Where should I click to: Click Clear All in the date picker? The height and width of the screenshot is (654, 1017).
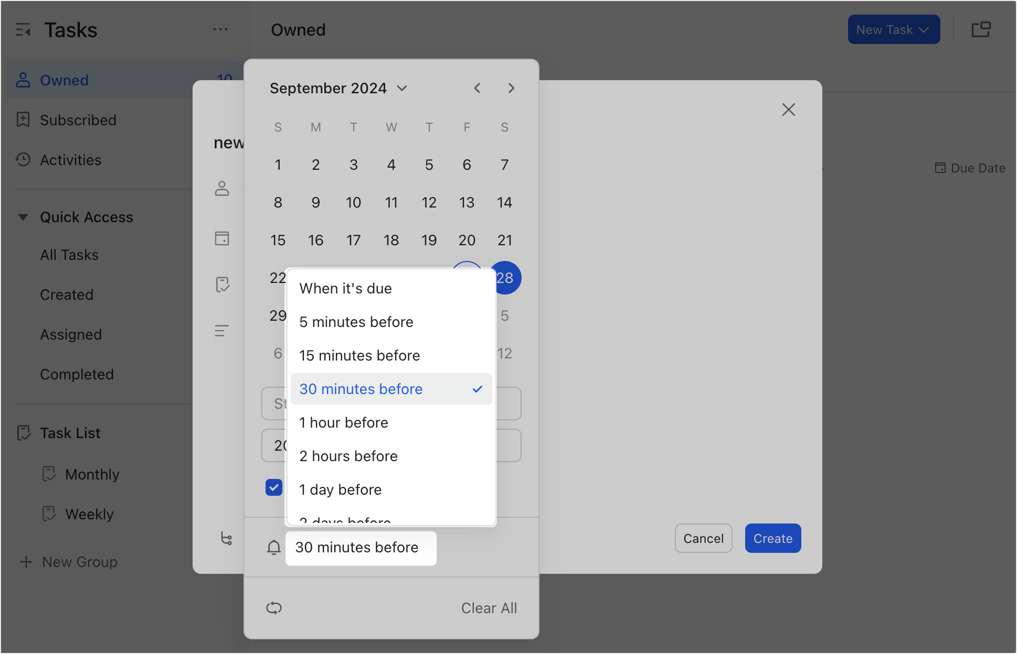pos(489,608)
